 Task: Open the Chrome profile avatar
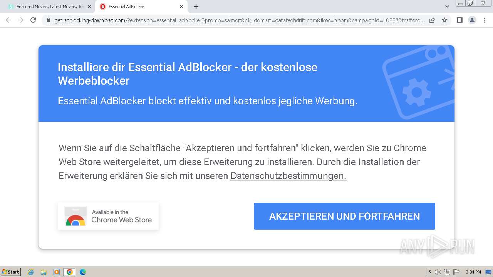pos(472,20)
